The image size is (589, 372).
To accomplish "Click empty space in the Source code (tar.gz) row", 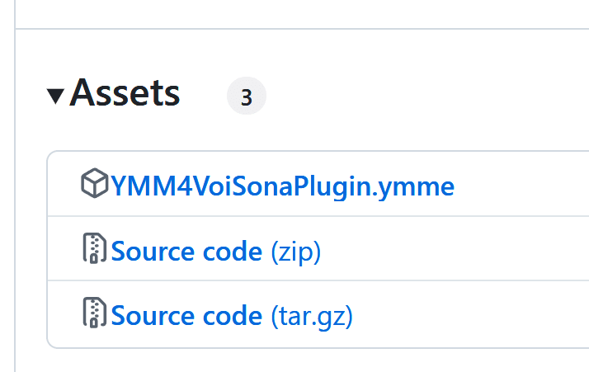I will (478, 315).
